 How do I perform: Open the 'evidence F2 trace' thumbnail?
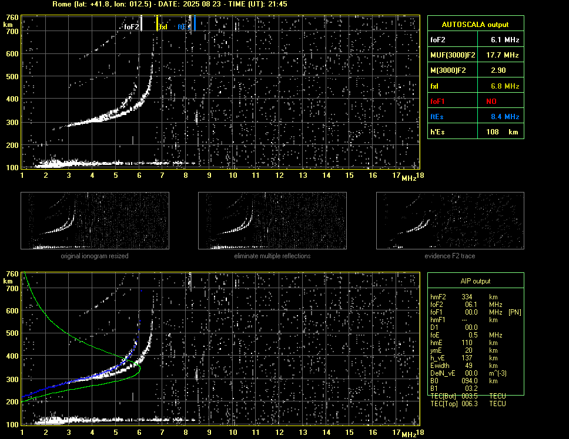point(450,221)
